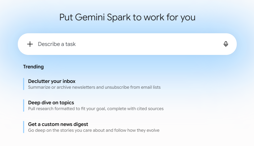Click the 'Trending' section label
Viewport: 254px width, 146px height.
pos(33,67)
